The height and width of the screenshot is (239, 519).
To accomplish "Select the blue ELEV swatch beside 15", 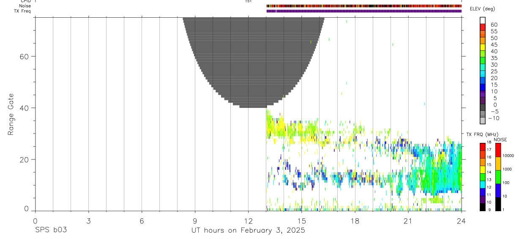I will pos(483,87).
